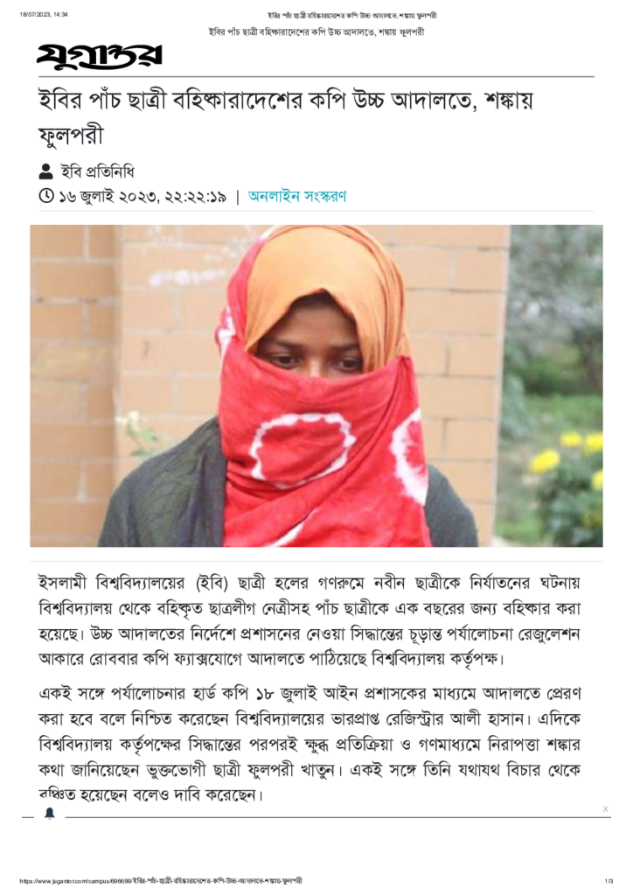Click the bell notification icon
Image resolution: width=633 pixels, height=896 pixels.
coord(50,813)
